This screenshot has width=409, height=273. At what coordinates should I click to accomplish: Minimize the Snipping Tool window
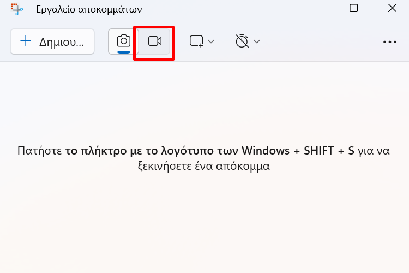point(316,8)
